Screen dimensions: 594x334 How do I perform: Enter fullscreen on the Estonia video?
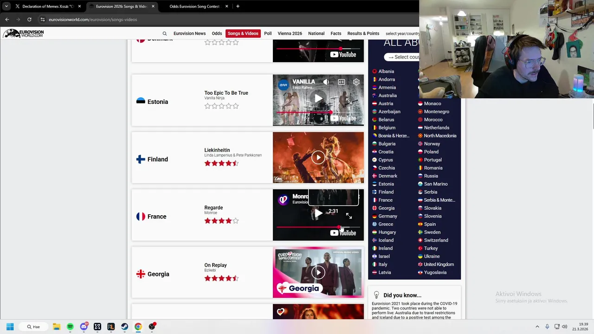click(x=349, y=100)
